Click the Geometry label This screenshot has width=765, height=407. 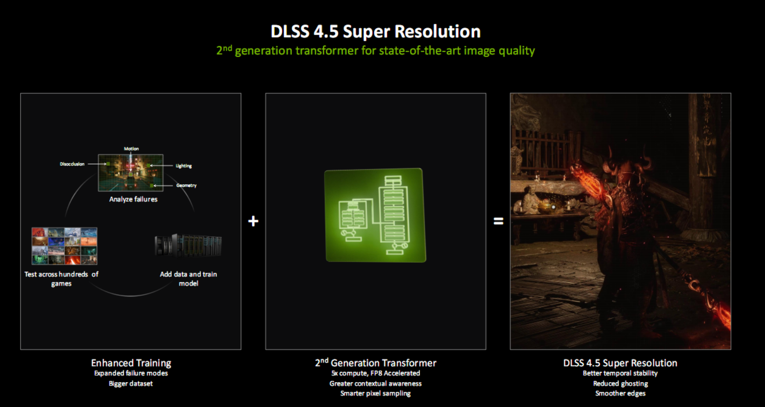click(x=186, y=185)
